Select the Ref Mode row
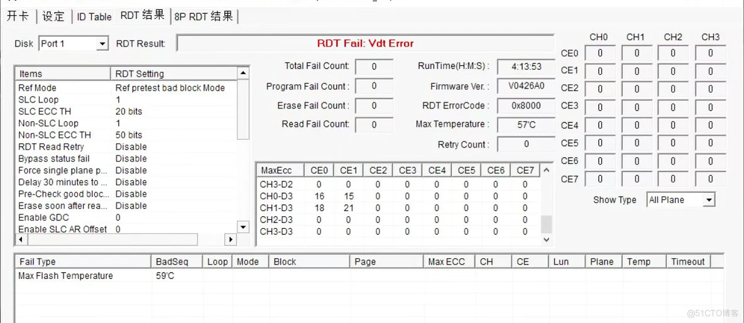 pyautogui.click(x=126, y=88)
